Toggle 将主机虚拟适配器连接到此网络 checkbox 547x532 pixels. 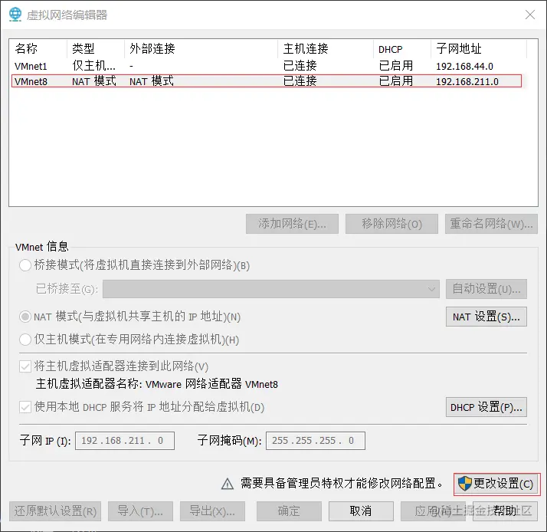[25, 366]
